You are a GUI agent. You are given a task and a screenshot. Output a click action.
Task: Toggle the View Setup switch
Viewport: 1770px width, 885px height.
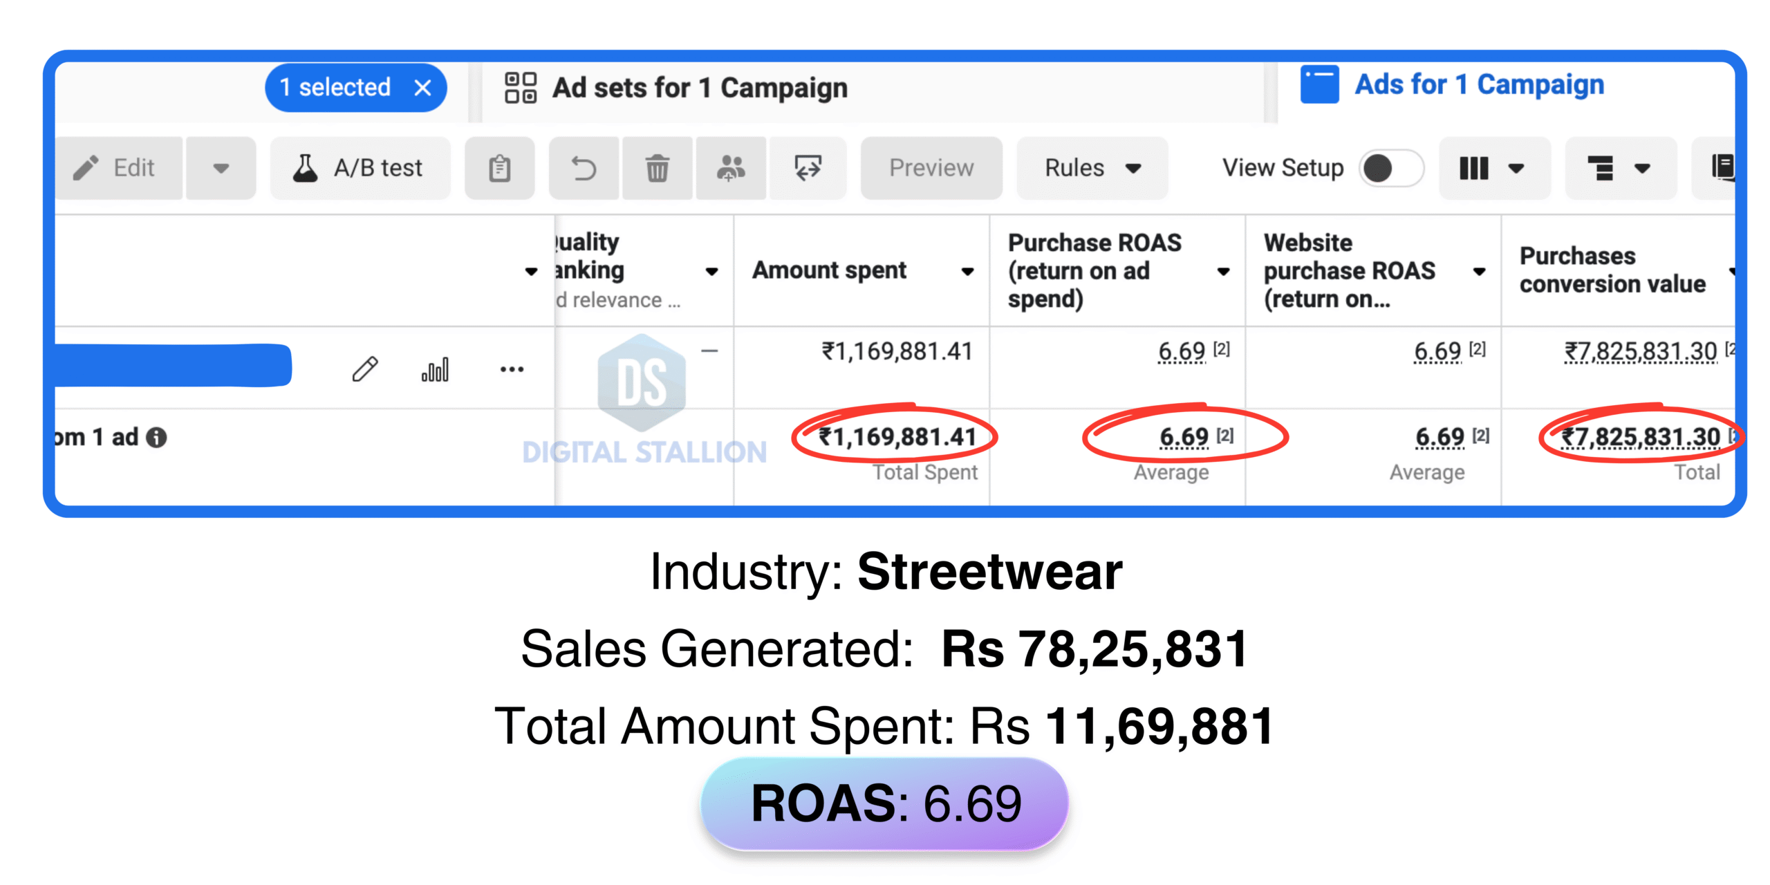coord(1390,168)
